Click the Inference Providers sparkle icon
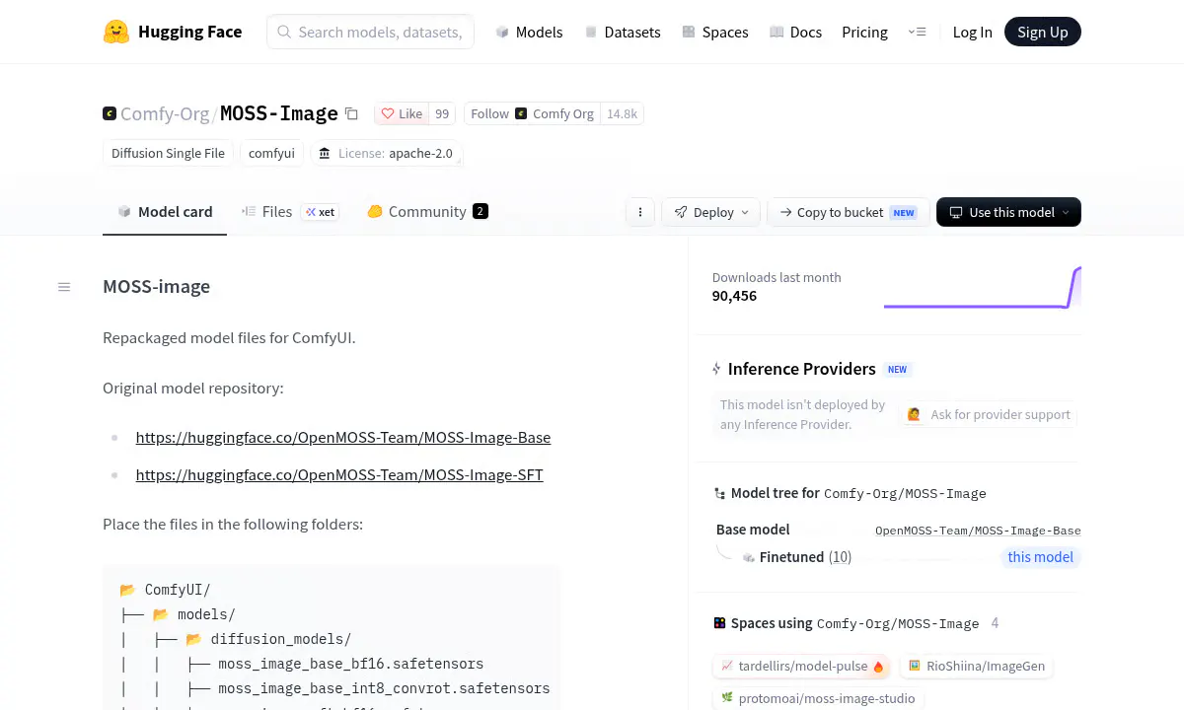Viewport: 1184px width, 710px height. click(x=717, y=369)
